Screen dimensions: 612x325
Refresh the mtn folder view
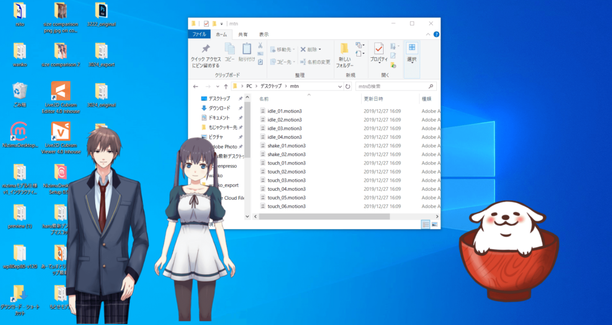tap(348, 86)
